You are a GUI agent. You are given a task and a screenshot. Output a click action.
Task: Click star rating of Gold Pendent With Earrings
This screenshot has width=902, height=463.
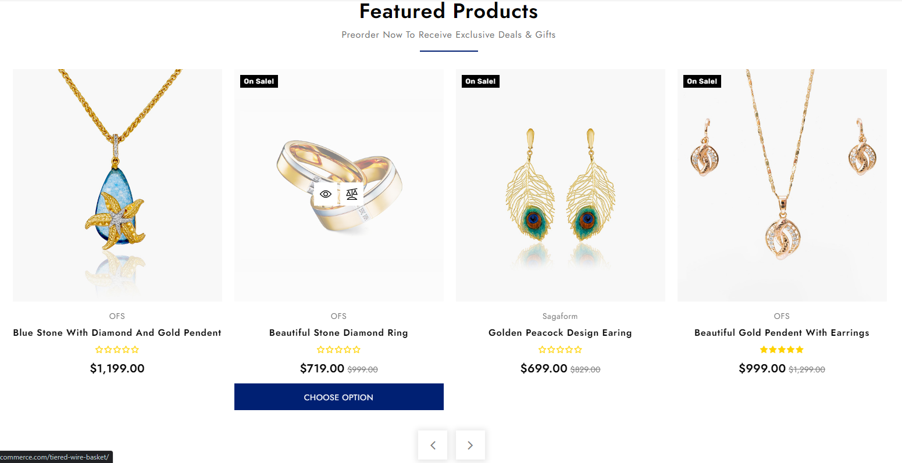(x=782, y=350)
